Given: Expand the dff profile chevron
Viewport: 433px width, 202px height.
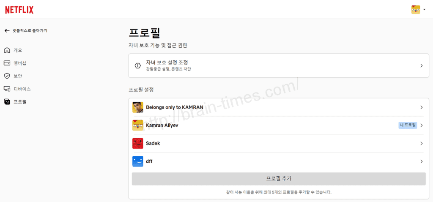Looking at the screenshot, I should pyautogui.click(x=421, y=161).
